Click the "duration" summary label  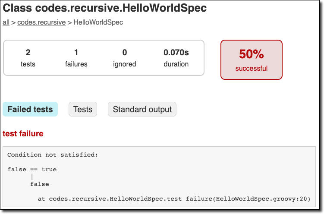coord(176,64)
